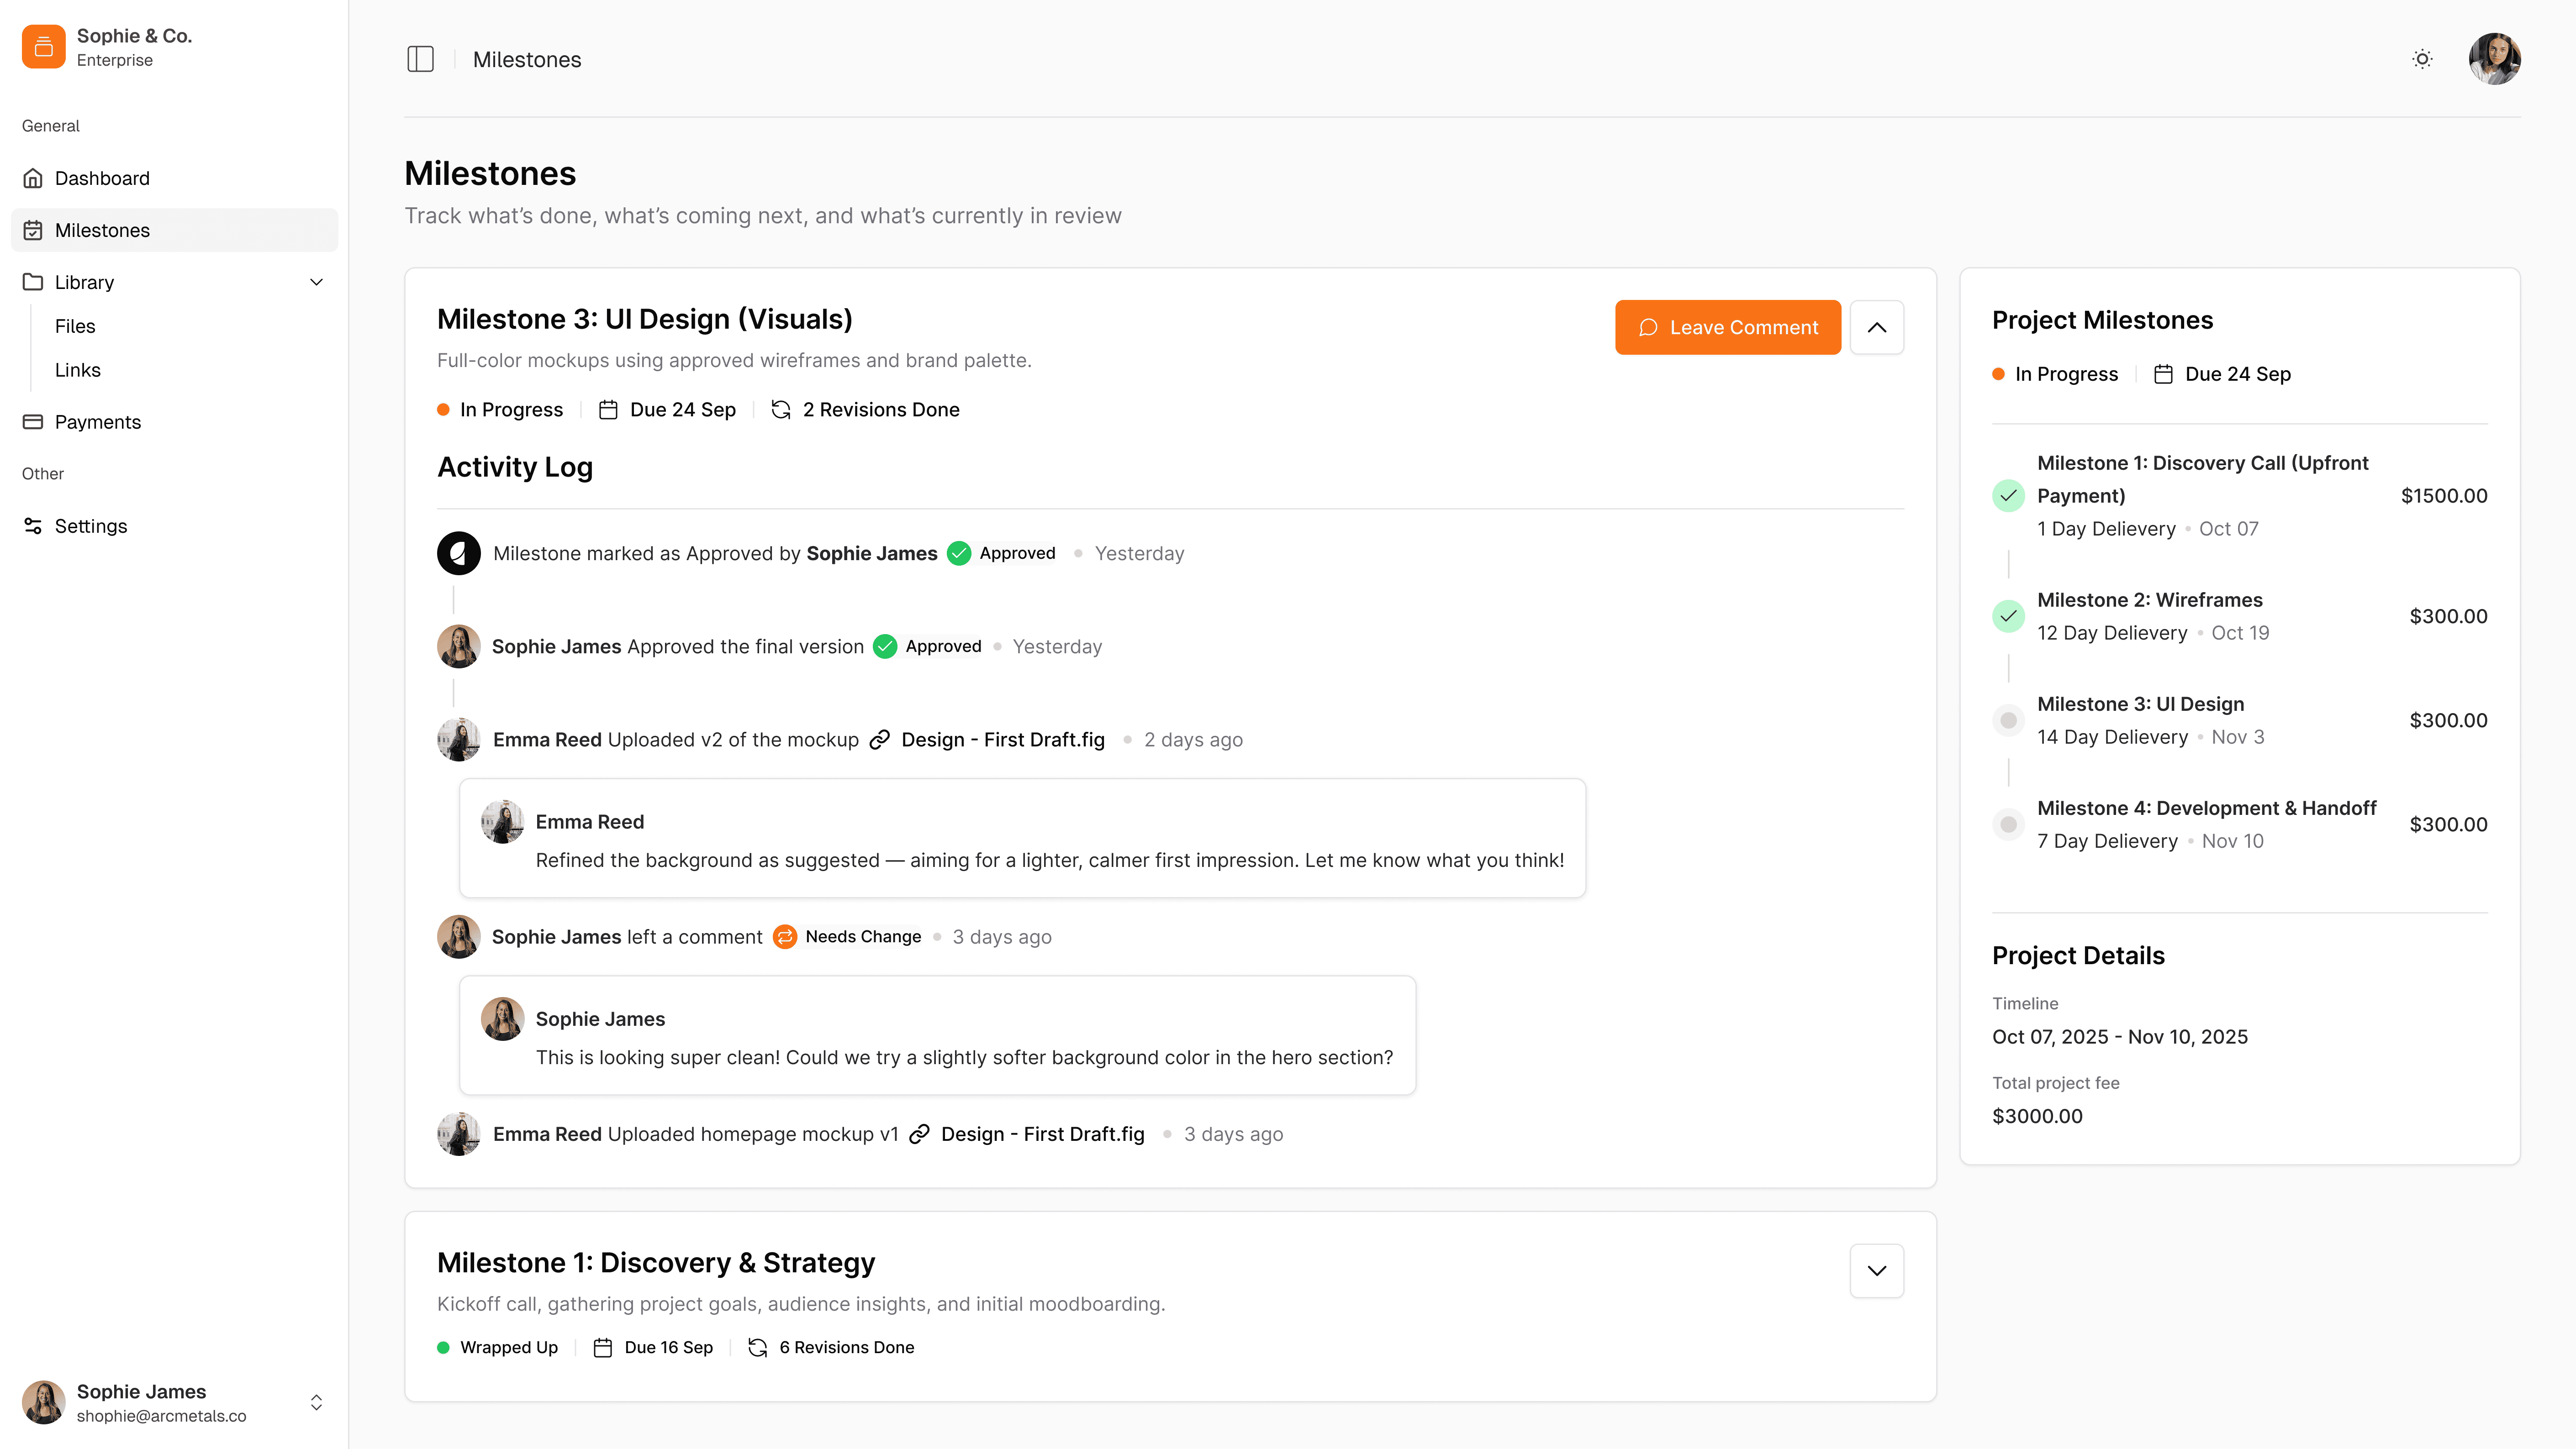
Task: Click the Milestone 3: UI Design pending circle
Action: [2008, 720]
